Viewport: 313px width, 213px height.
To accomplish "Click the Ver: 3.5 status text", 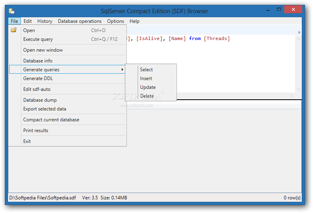I will [x=90, y=198].
